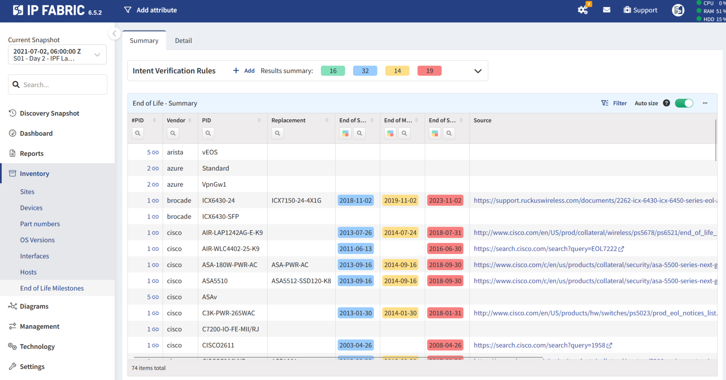Open the settings gear with notification badge

(x=582, y=10)
